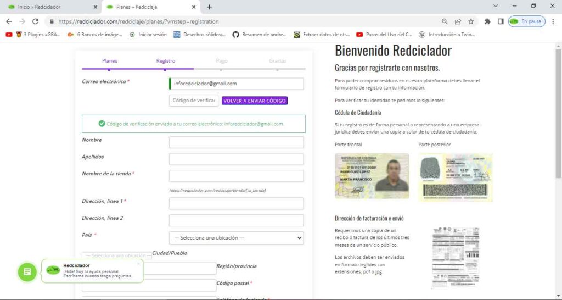Open the Ciudad/Pueblo location dropdown

(117, 255)
